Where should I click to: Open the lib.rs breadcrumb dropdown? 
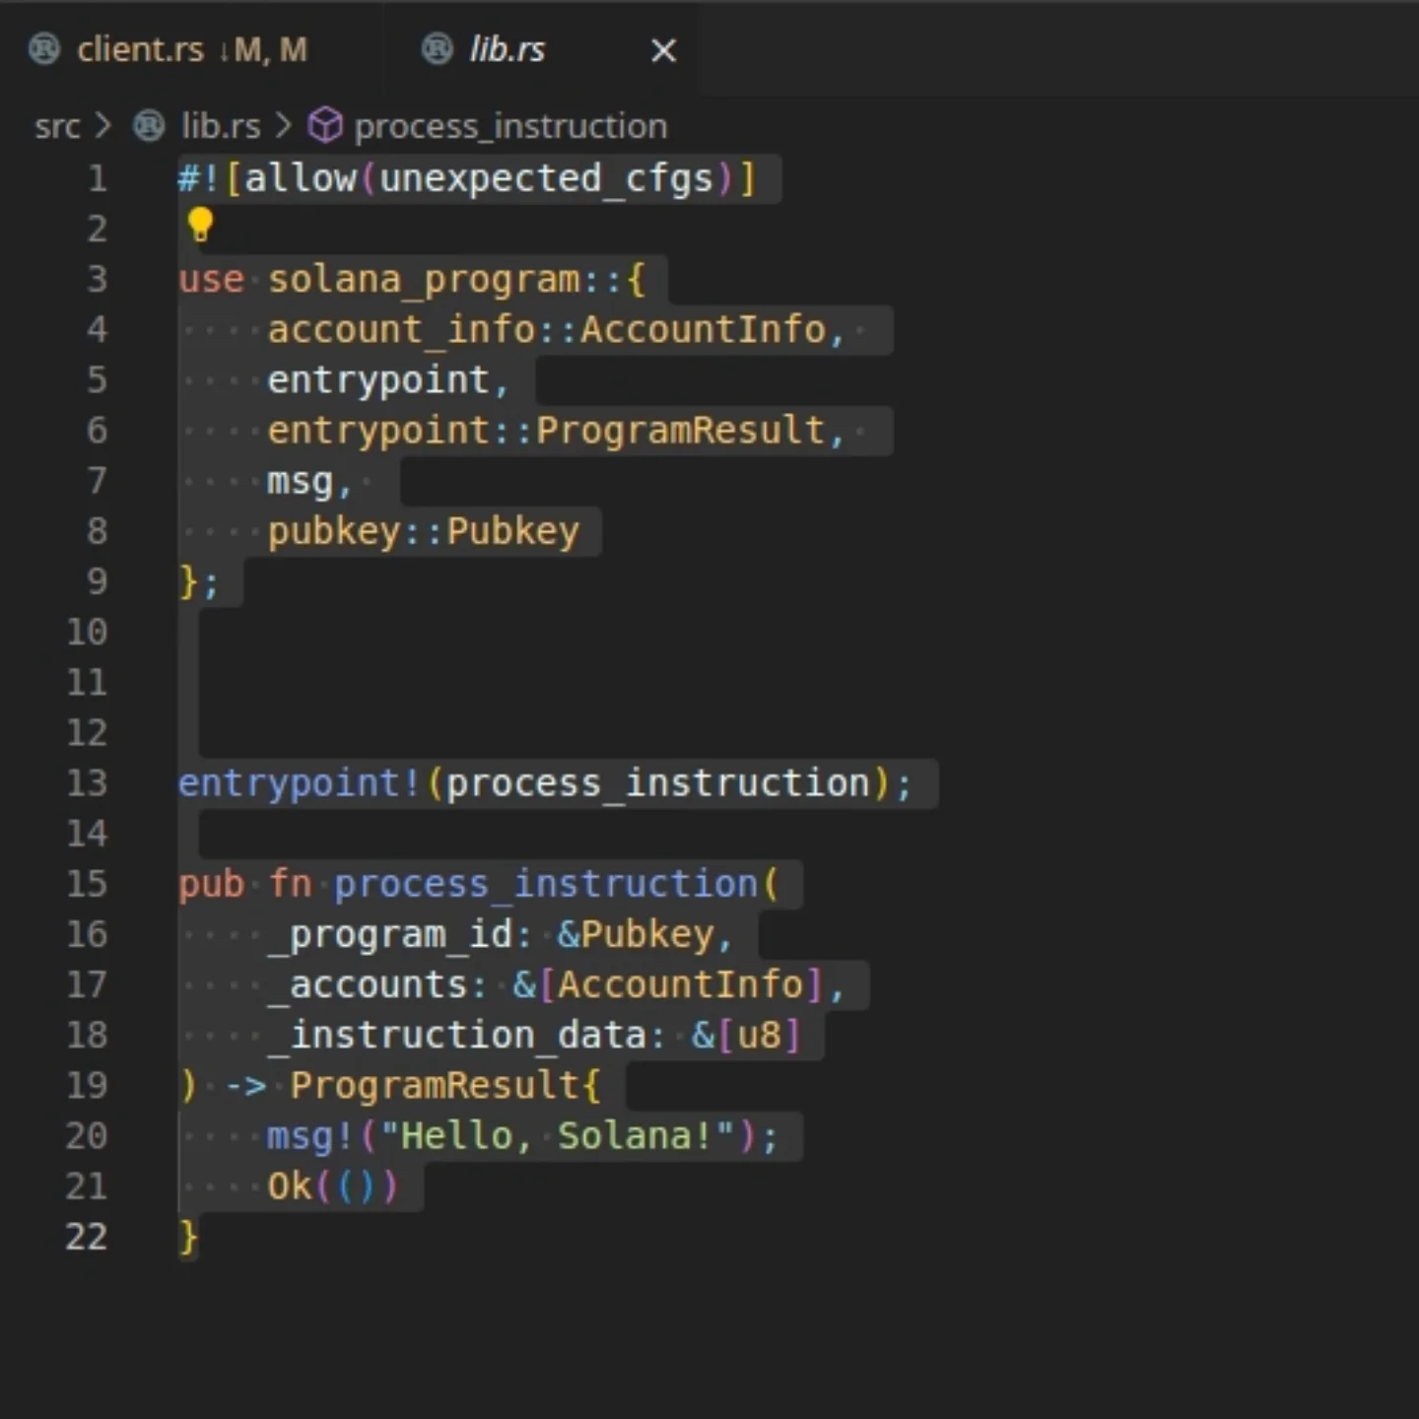pos(221,127)
